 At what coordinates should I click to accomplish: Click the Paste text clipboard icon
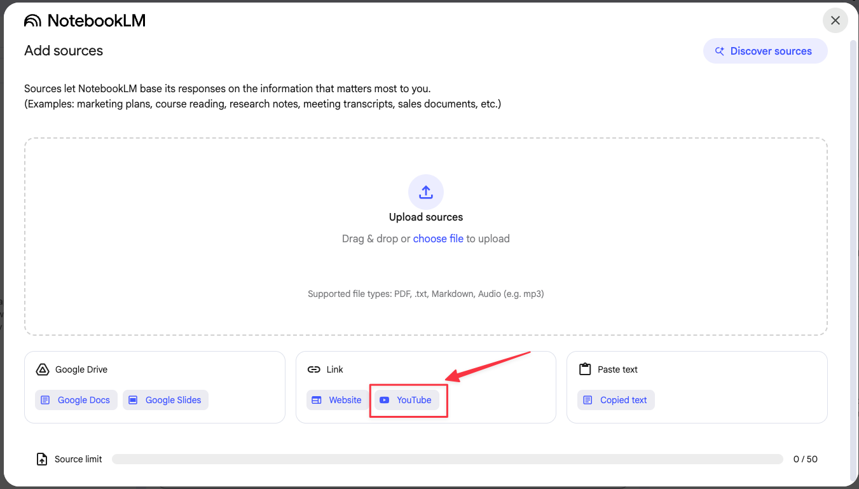585,369
